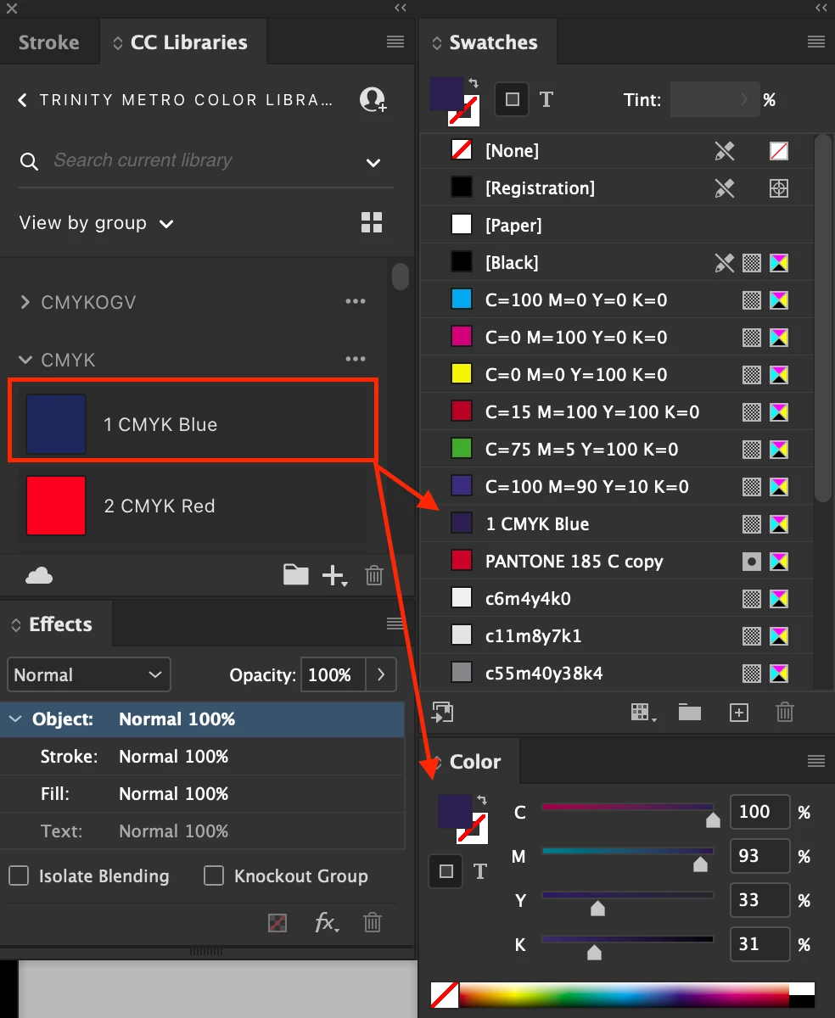Image resolution: width=835 pixels, height=1018 pixels.
Task: Switch to the Stroke tab
Action: point(49,42)
